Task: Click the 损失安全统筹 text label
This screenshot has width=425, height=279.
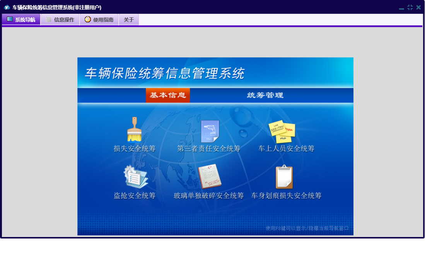Action: [135, 149]
